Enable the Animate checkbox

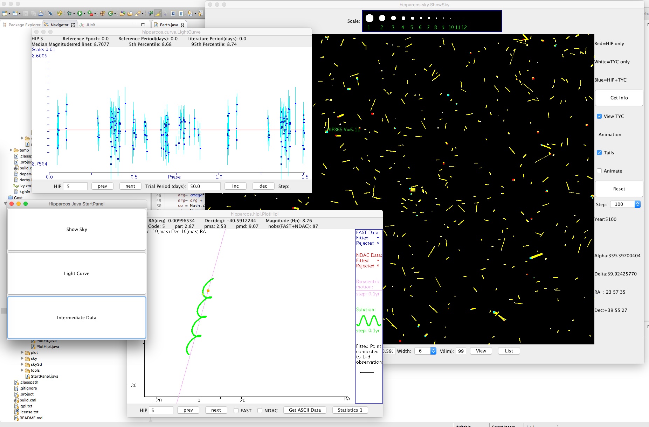(x=599, y=171)
